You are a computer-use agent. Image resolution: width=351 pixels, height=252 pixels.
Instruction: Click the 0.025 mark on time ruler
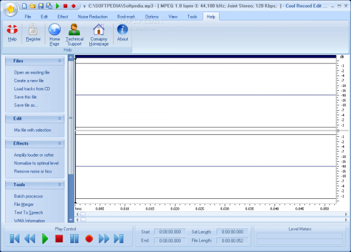click(200, 209)
